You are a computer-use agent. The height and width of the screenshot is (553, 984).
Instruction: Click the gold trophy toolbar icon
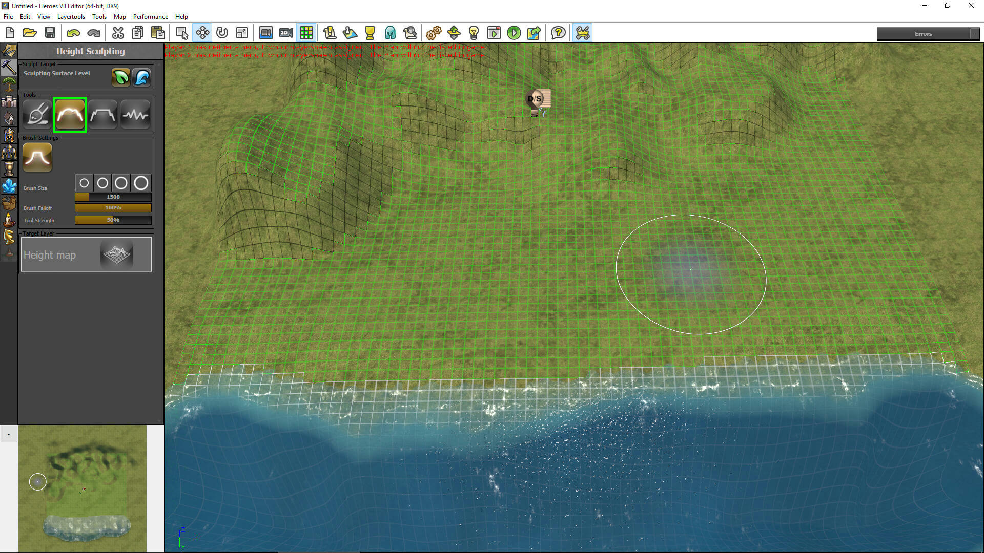pyautogui.click(x=370, y=33)
